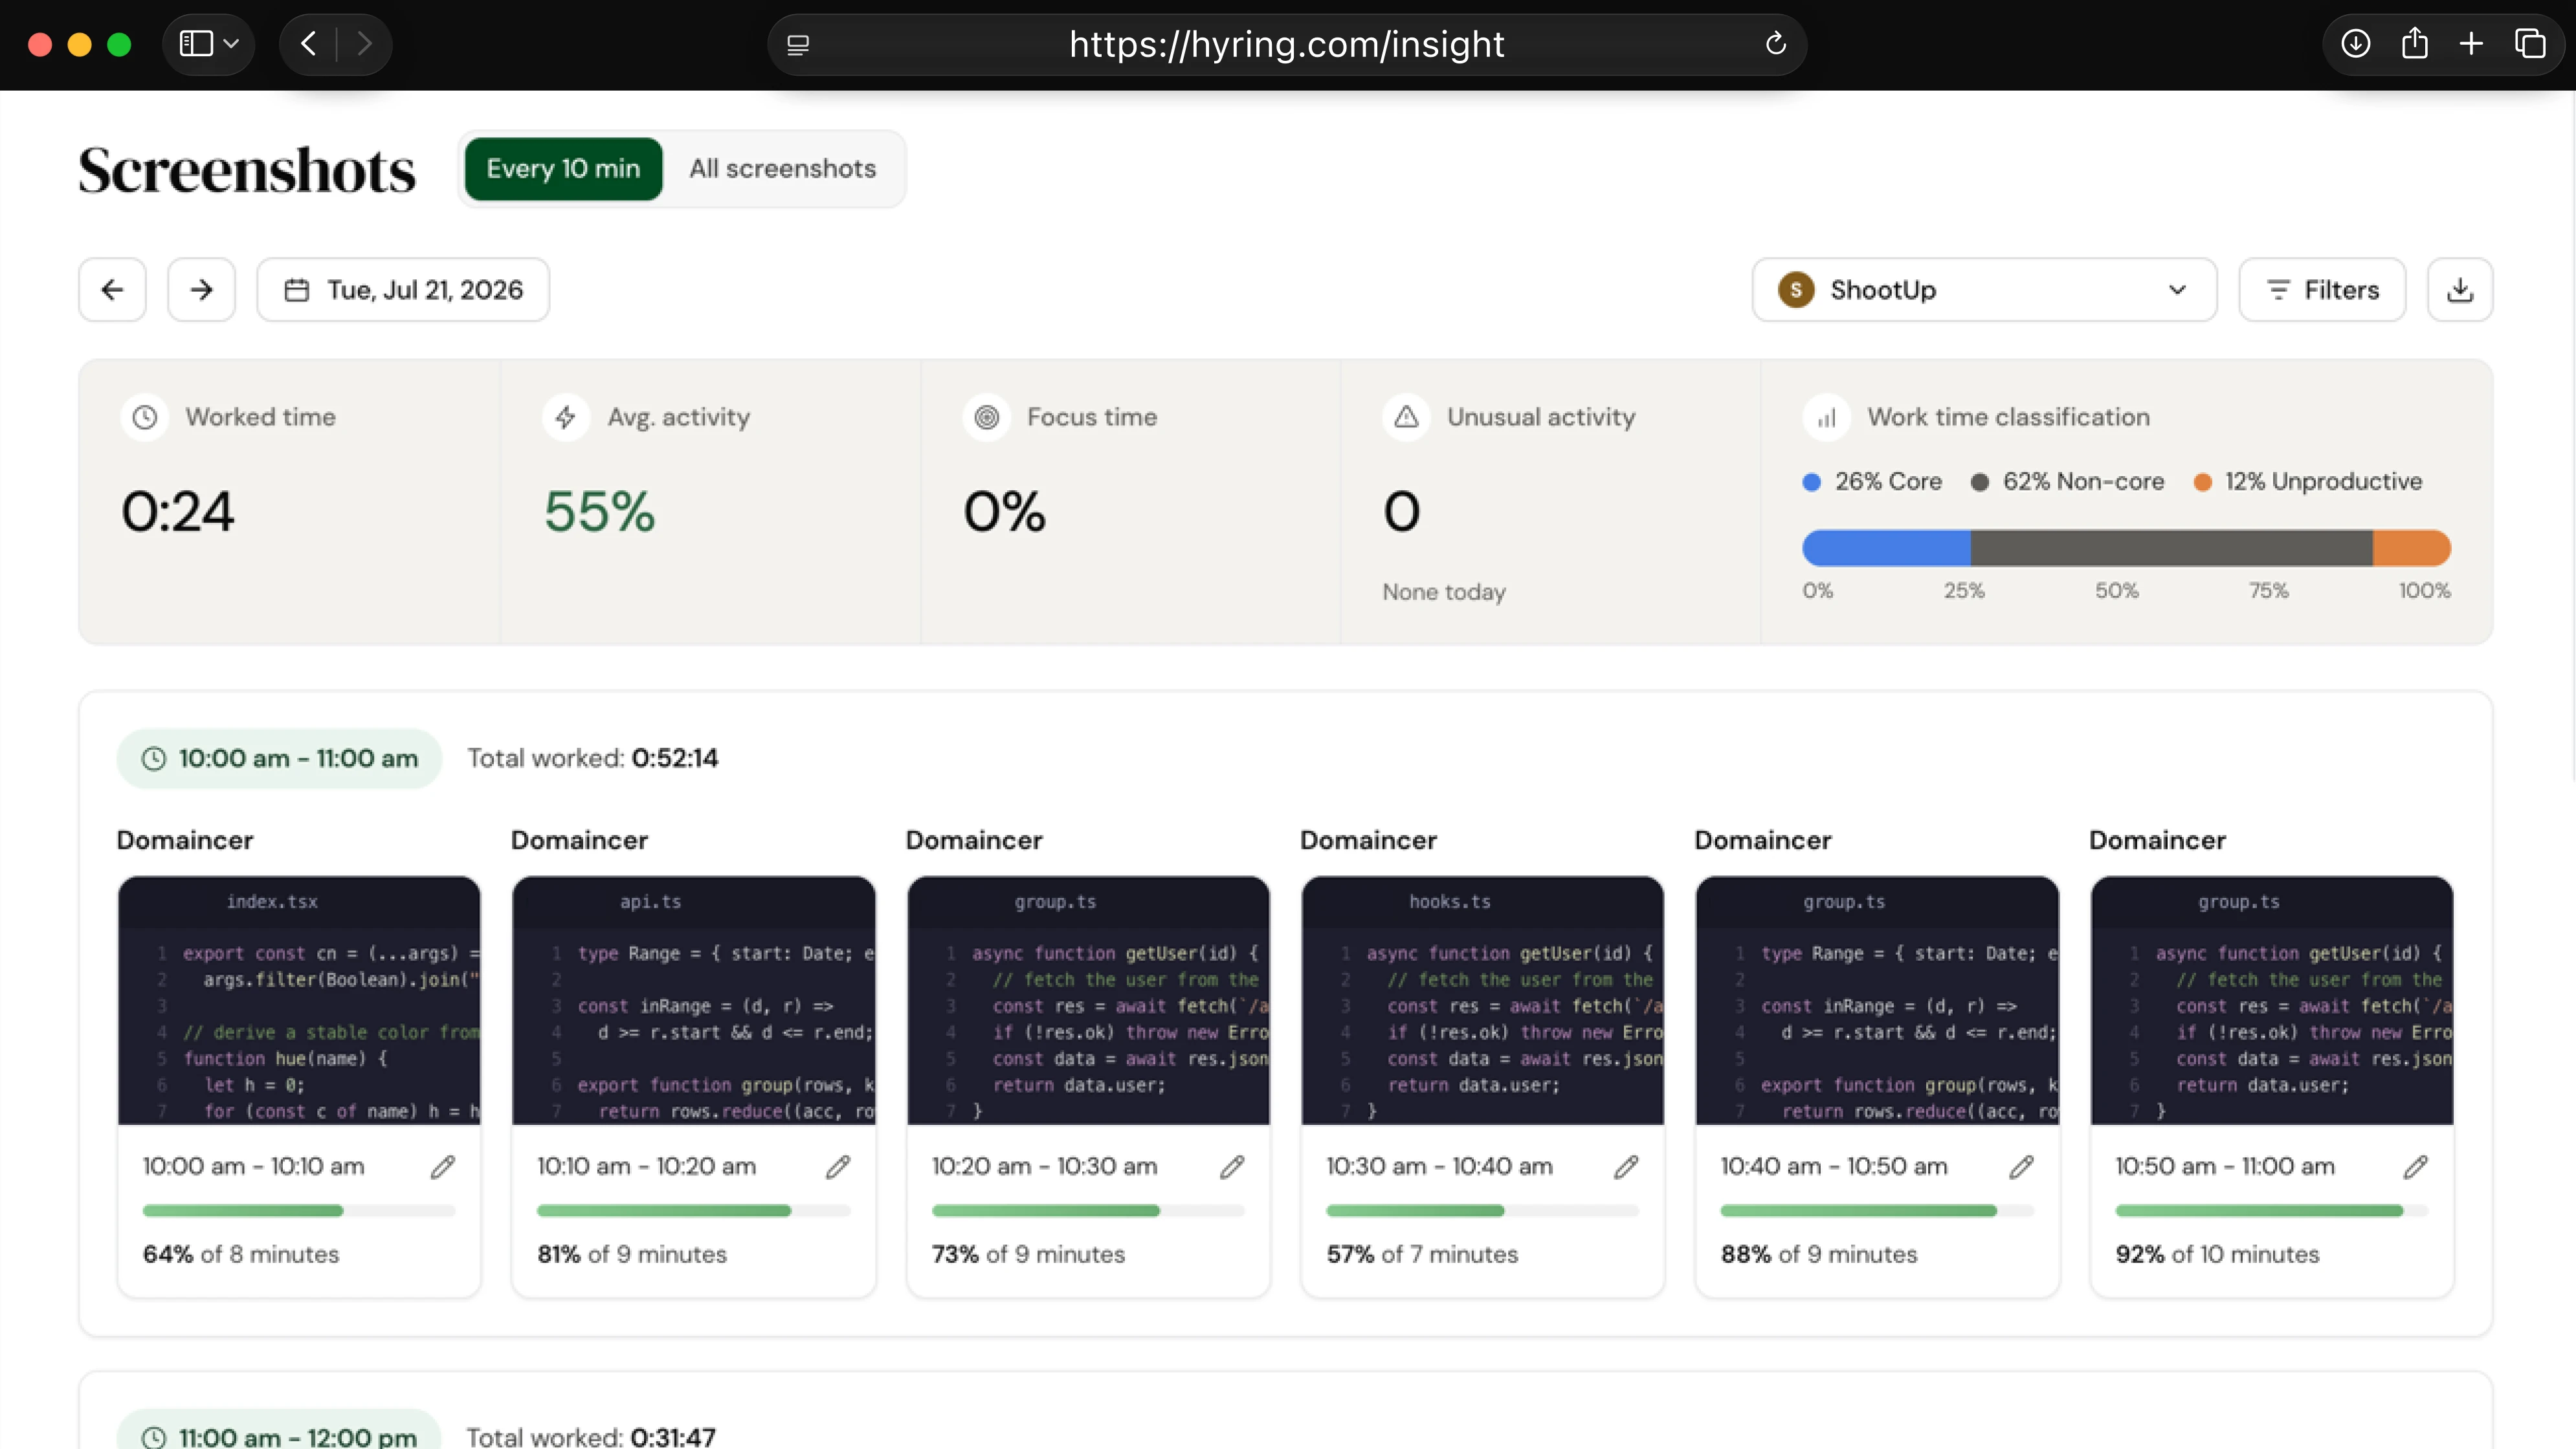Screen dimensions: 2576x1449
Task: Click the Screenshots page heading
Action: (247, 170)
